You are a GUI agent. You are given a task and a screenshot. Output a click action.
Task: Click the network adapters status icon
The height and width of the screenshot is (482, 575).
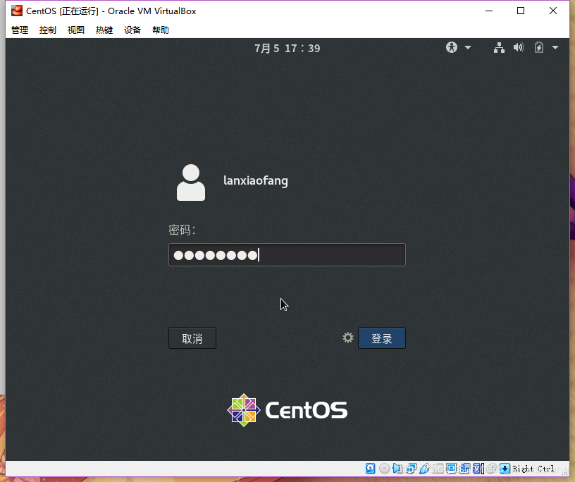click(x=411, y=469)
